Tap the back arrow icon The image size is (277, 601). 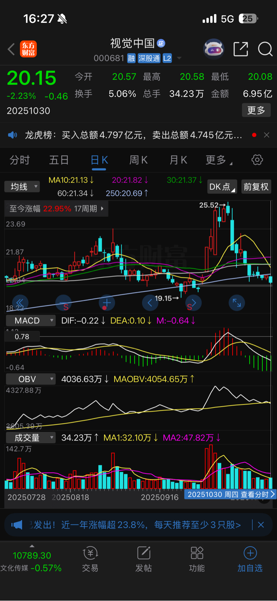[x=11, y=49]
